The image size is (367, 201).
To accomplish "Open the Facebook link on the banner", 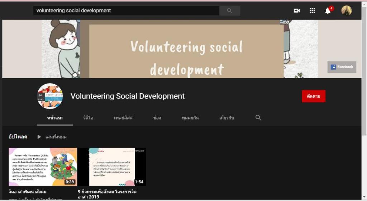I will tap(342, 67).
